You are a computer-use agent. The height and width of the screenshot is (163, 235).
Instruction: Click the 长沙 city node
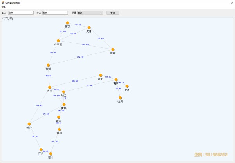pos(29,124)
